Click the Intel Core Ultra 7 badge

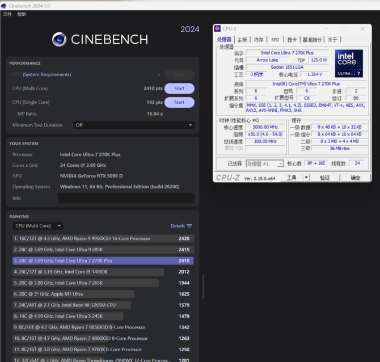pyautogui.click(x=348, y=64)
